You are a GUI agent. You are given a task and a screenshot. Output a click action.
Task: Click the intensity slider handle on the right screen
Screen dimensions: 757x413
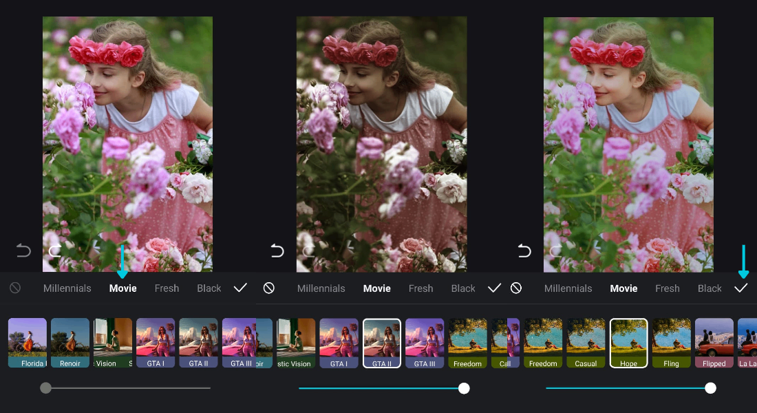coord(711,388)
